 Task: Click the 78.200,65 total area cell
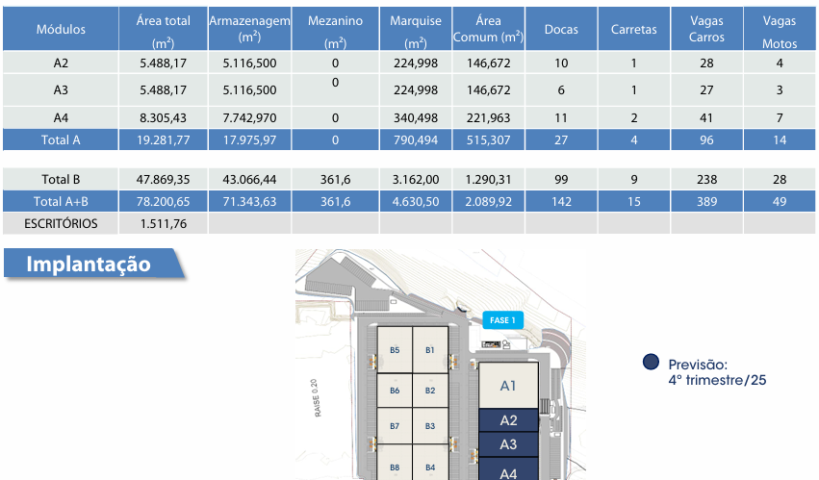tap(164, 202)
